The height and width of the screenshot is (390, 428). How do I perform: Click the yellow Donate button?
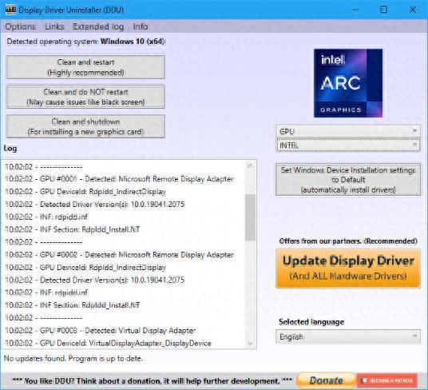click(x=326, y=380)
